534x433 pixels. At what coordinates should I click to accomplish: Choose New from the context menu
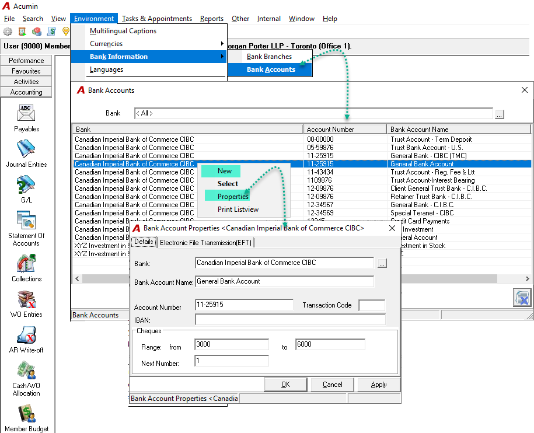click(x=225, y=171)
